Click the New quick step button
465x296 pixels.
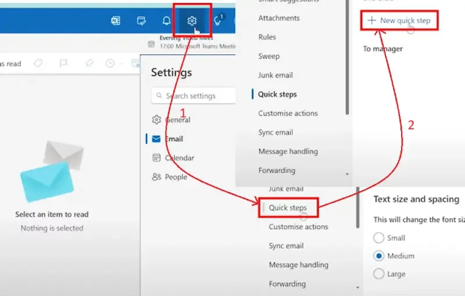click(x=399, y=20)
